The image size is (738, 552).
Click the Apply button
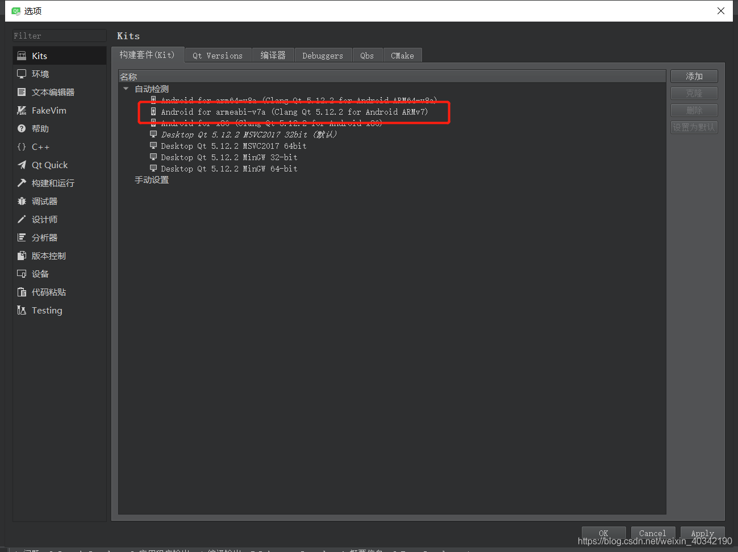coord(702,533)
